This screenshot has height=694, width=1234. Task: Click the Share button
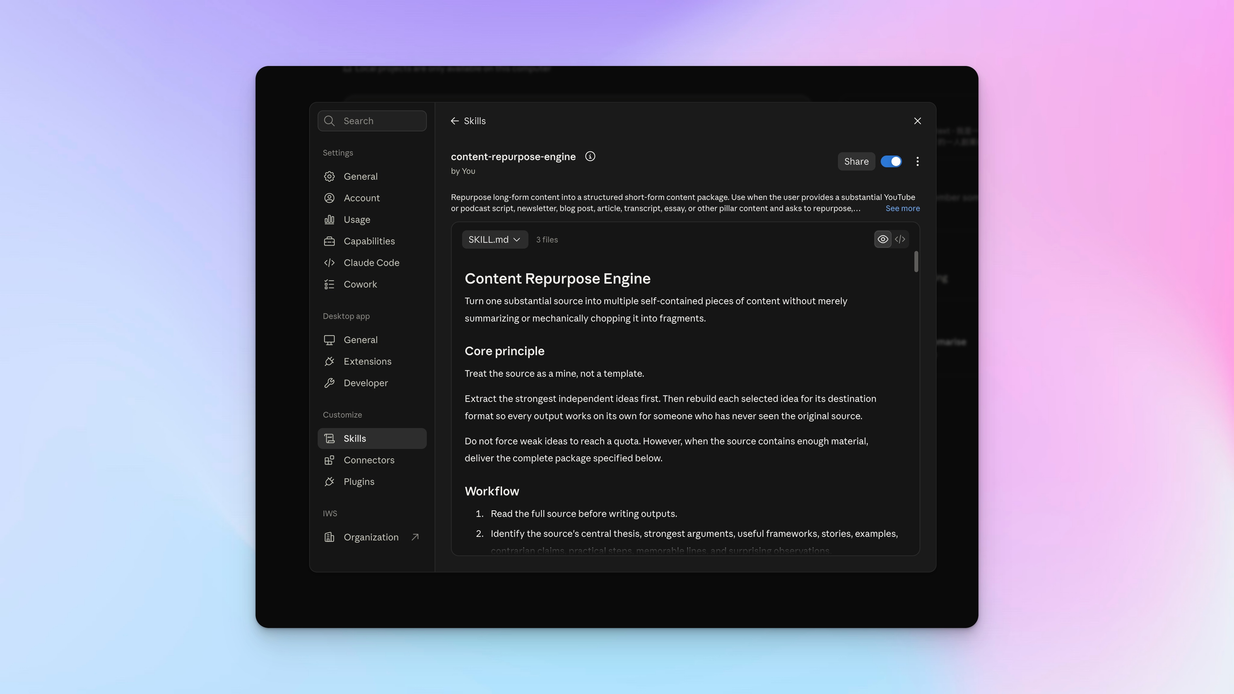click(856, 161)
